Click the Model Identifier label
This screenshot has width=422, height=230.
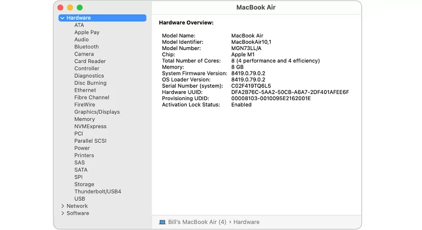coord(182,42)
